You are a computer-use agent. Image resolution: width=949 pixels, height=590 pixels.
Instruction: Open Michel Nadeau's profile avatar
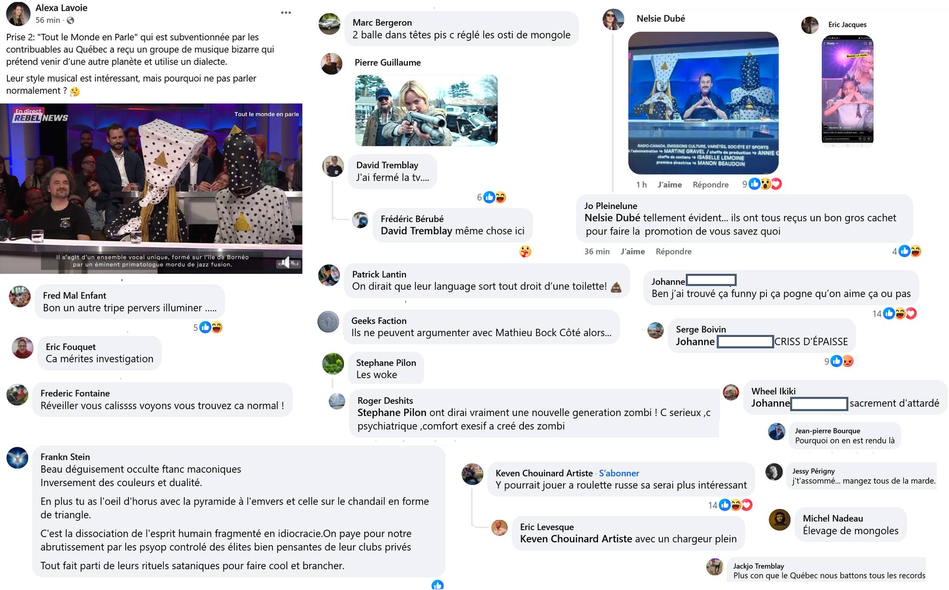click(x=779, y=520)
